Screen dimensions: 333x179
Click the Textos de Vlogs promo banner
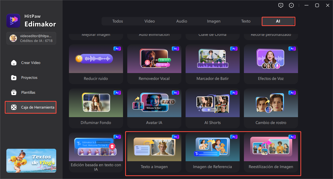pos(31,160)
